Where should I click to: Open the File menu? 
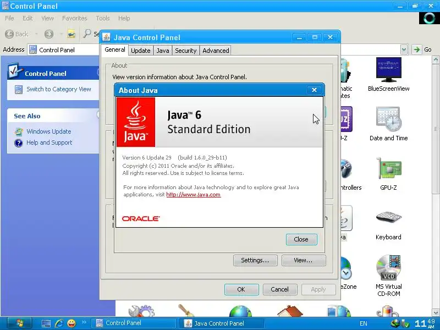tap(9, 18)
